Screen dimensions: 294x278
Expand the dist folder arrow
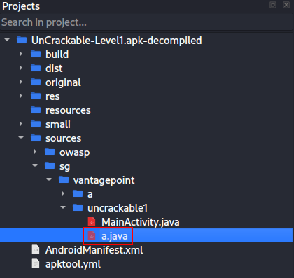21,68
